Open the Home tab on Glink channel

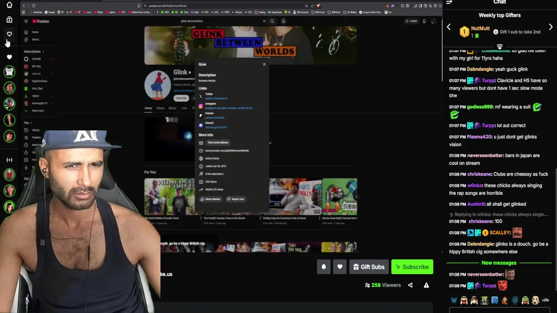pyautogui.click(x=148, y=108)
